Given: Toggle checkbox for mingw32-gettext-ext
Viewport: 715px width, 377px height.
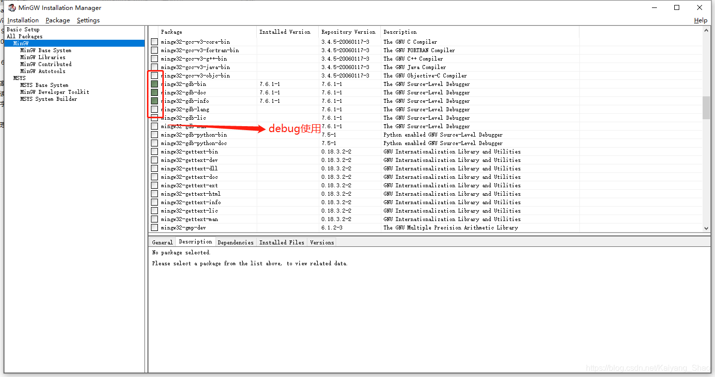Looking at the screenshot, I should 154,185.
